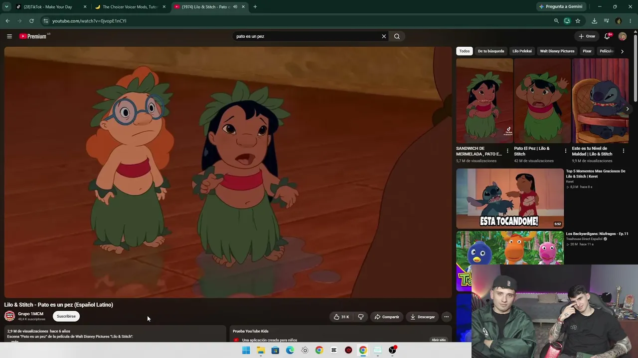Image resolution: width=638 pixels, height=358 pixels.
Task: Bookmark this page with the star
Action: coord(578,21)
